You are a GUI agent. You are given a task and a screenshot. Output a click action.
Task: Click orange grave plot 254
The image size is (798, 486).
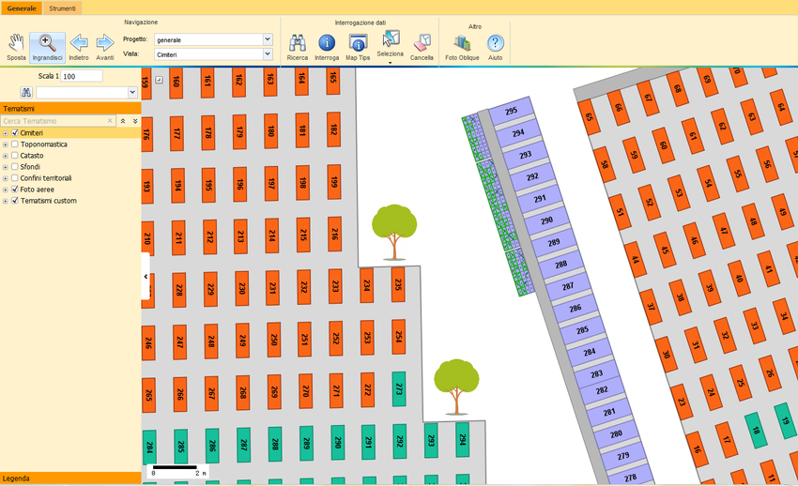click(x=398, y=337)
